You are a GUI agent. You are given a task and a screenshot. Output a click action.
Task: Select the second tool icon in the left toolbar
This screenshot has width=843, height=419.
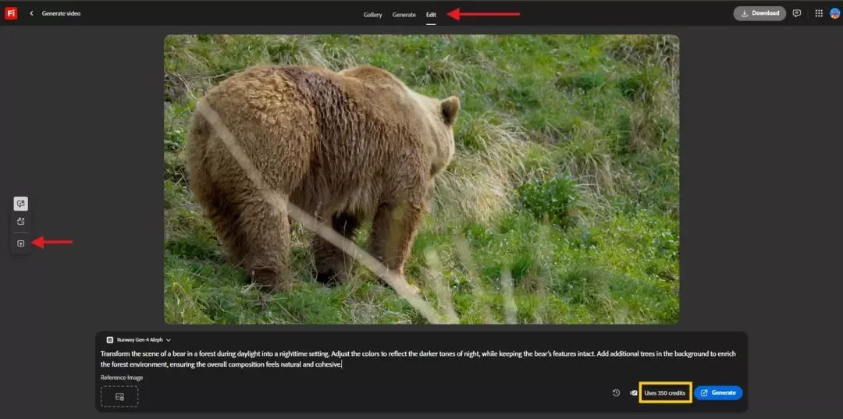(x=21, y=221)
